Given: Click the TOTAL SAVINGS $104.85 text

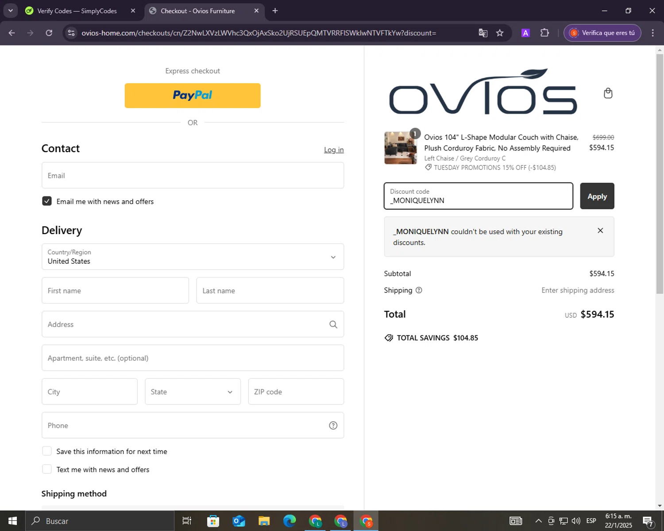Looking at the screenshot, I should (x=437, y=338).
